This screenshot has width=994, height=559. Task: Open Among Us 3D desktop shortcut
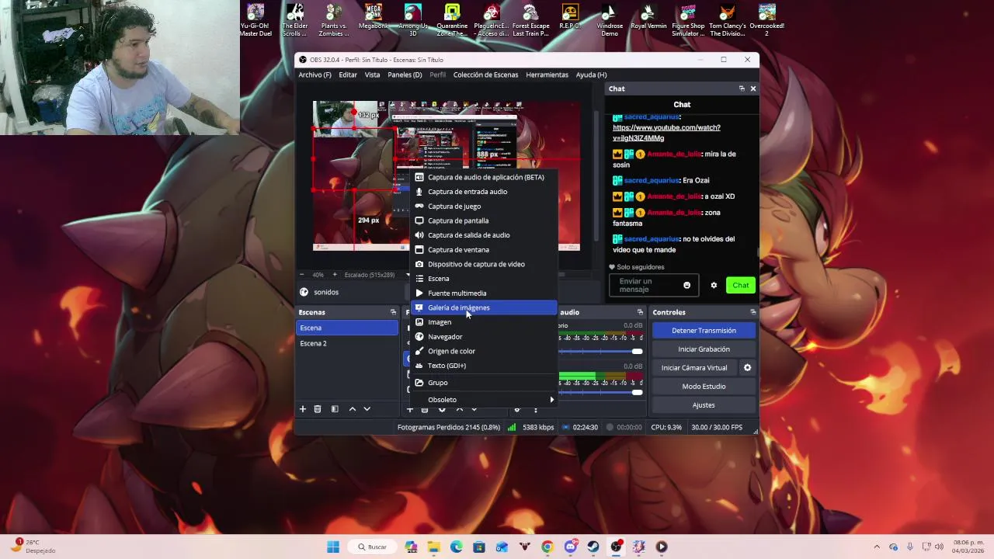(413, 20)
